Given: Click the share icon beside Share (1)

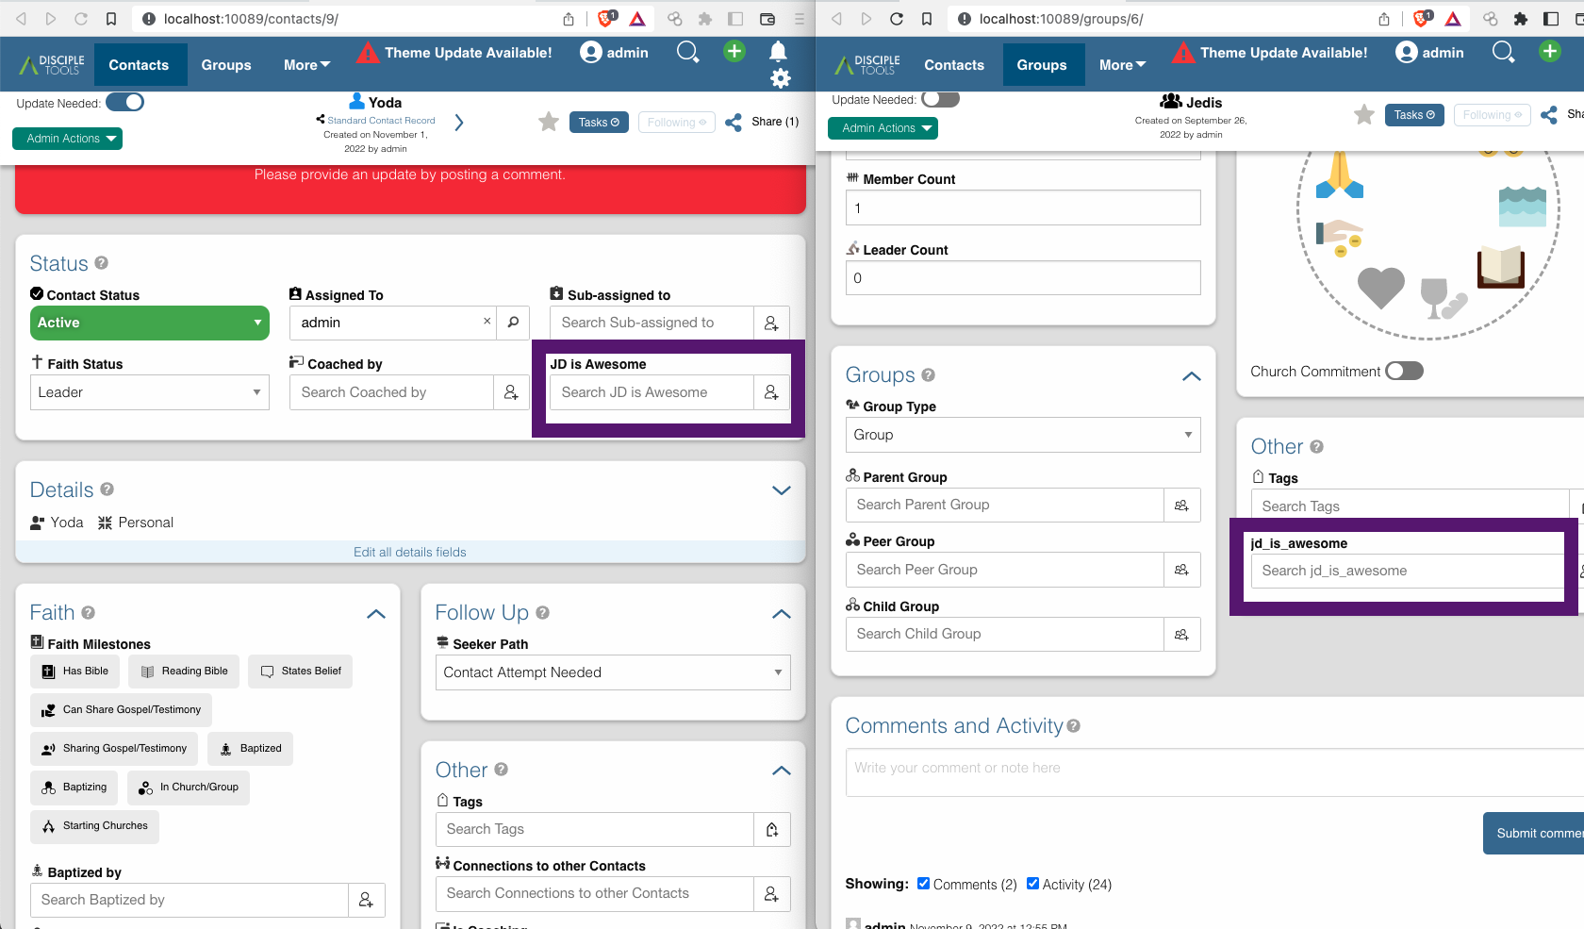Looking at the screenshot, I should click(734, 122).
